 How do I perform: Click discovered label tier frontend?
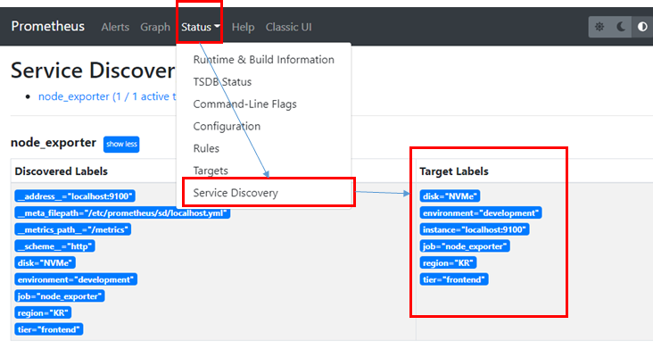(49, 329)
